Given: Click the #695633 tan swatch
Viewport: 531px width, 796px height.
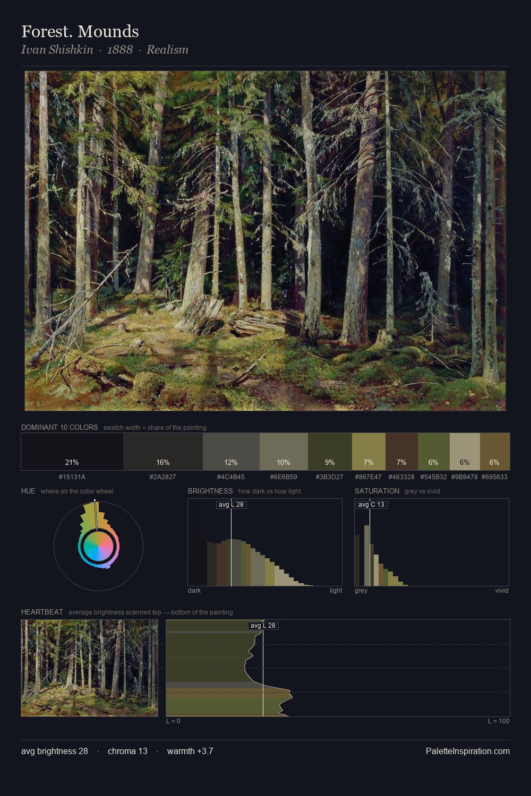Looking at the screenshot, I should pyautogui.click(x=495, y=452).
